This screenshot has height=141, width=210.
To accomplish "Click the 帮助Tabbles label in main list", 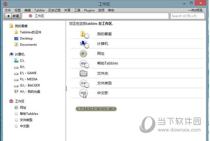I will pyautogui.click(x=108, y=63).
